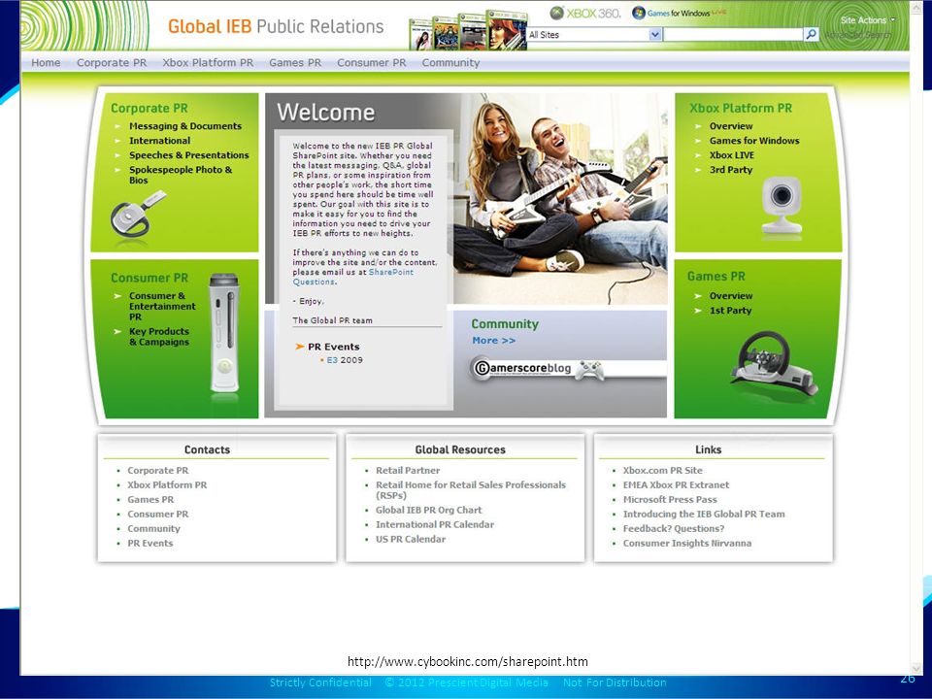Go to the Home tab
932x699 pixels.
point(46,62)
